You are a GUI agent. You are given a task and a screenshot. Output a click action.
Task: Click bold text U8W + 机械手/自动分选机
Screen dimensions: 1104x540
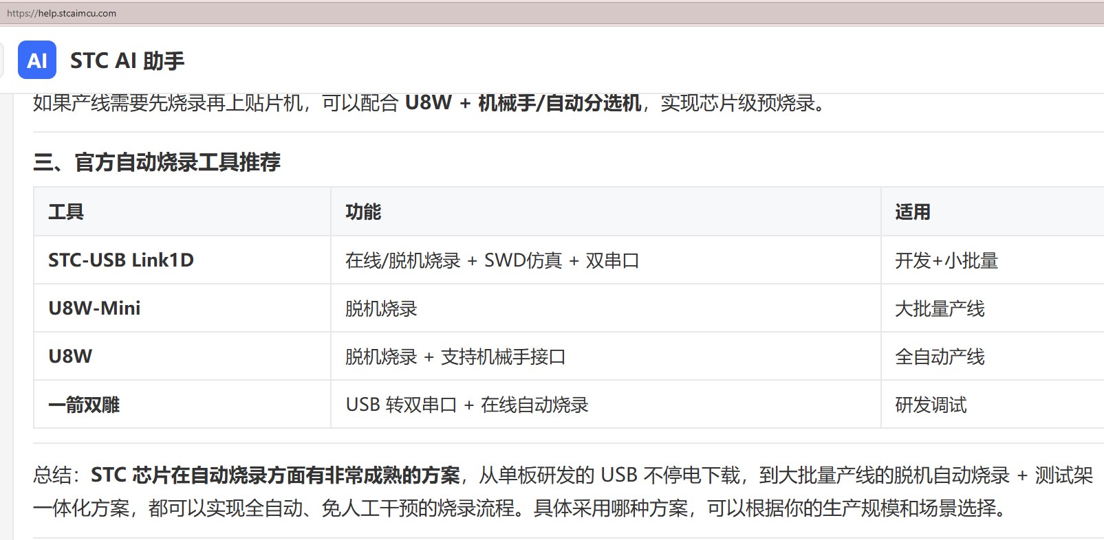tap(523, 103)
